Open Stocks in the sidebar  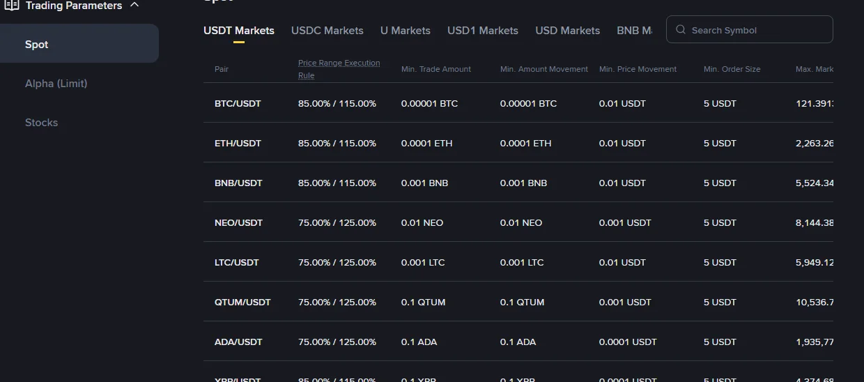41,122
